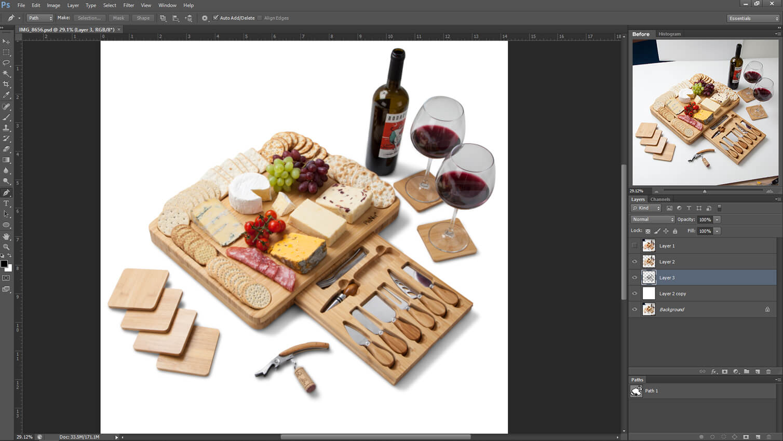This screenshot has width=783, height=441.
Task: Hide Layer 2 copy eye icon
Action: 634,294
